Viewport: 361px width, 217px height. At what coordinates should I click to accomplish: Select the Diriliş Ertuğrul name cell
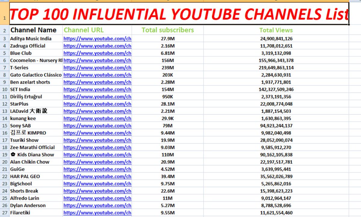tap(36, 97)
